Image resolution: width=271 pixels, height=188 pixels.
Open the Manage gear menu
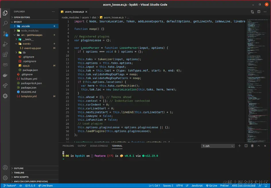(x=5, y=178)
